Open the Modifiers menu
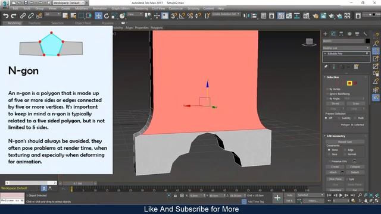Image resolution: width=381 pixels, height=214 pixels. [82, 8]
